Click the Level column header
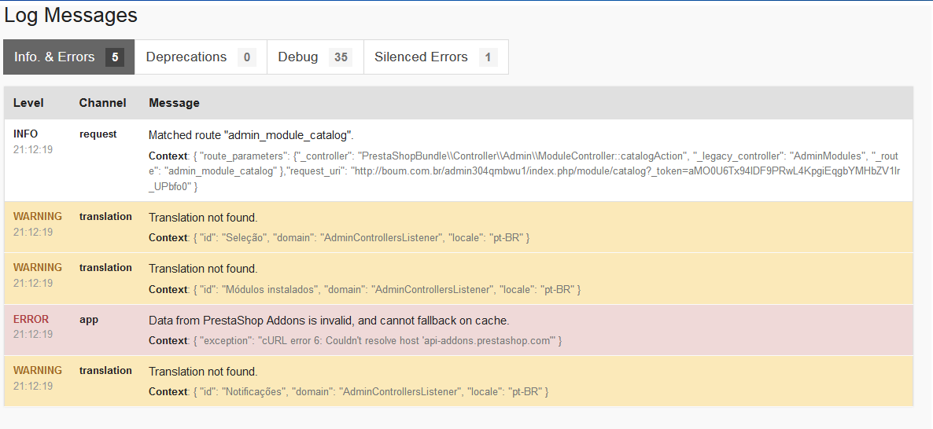 [x=28, y=103]
